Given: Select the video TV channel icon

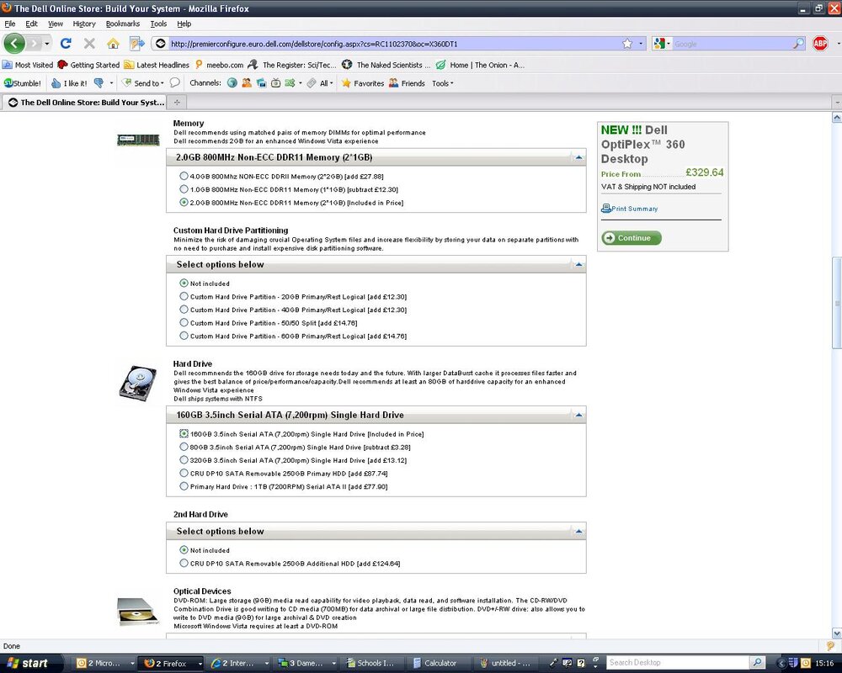Looking at the screenshot, I should coord(275,83).
